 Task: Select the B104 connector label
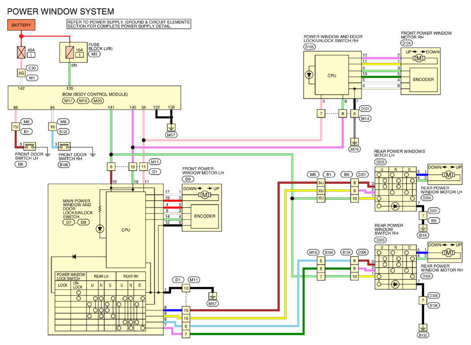click(x=329, y=252)
